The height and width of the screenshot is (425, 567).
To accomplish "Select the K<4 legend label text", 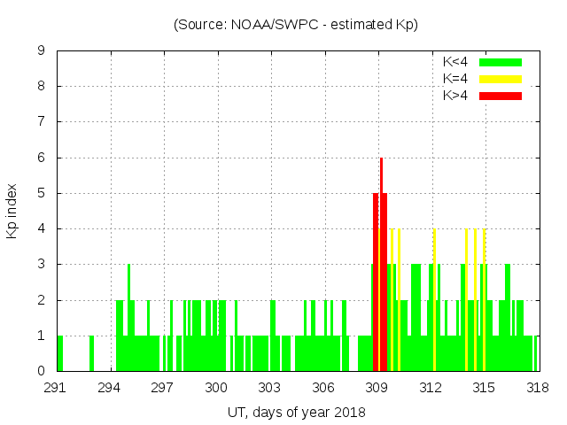I will pos(455,62).
